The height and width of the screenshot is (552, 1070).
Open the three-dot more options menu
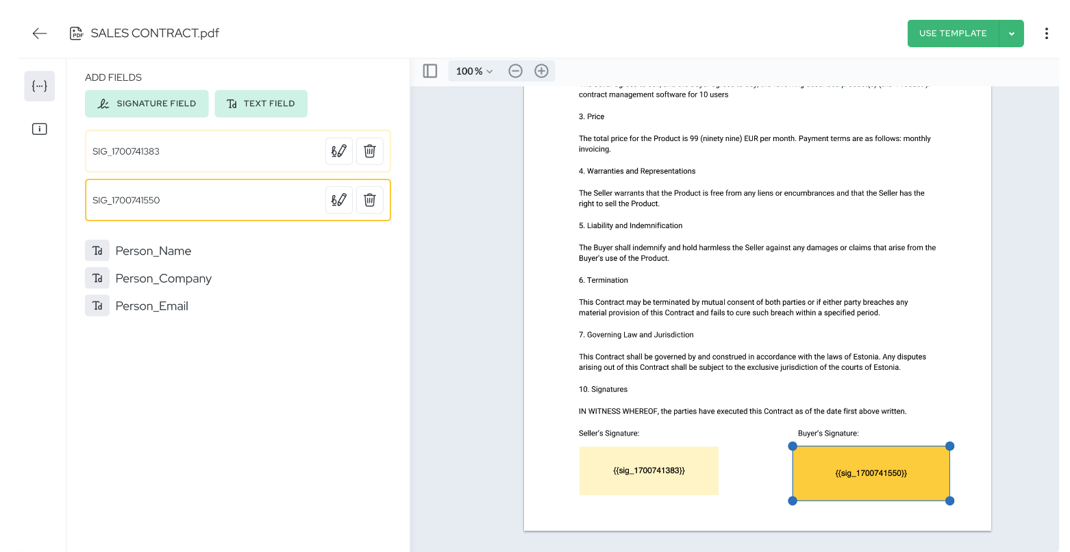pyautogui.click(x=1046, y=34)
